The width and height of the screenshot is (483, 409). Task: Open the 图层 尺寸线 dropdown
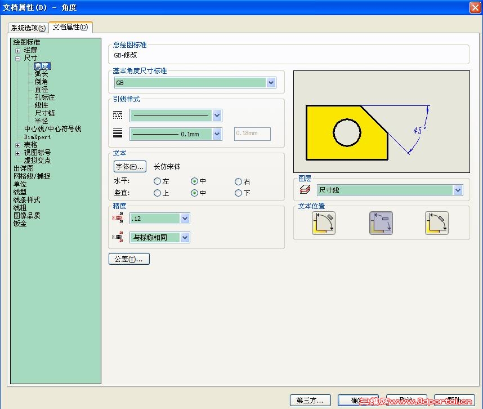458,190
